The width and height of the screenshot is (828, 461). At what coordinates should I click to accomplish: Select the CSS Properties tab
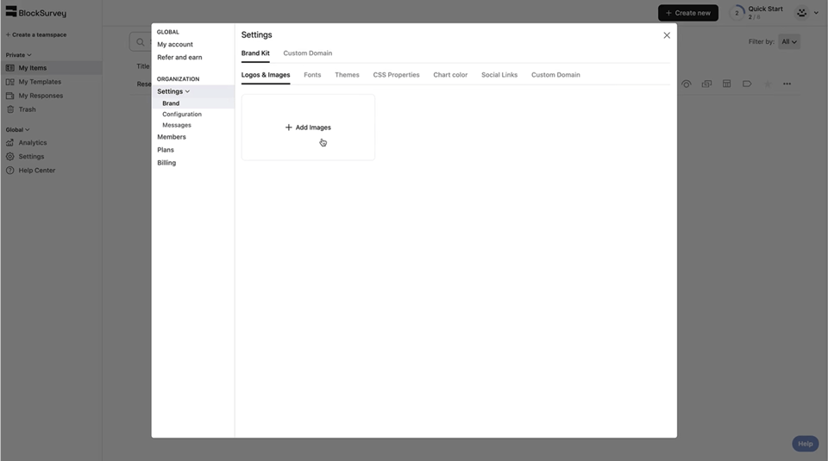tap(397, 75)
